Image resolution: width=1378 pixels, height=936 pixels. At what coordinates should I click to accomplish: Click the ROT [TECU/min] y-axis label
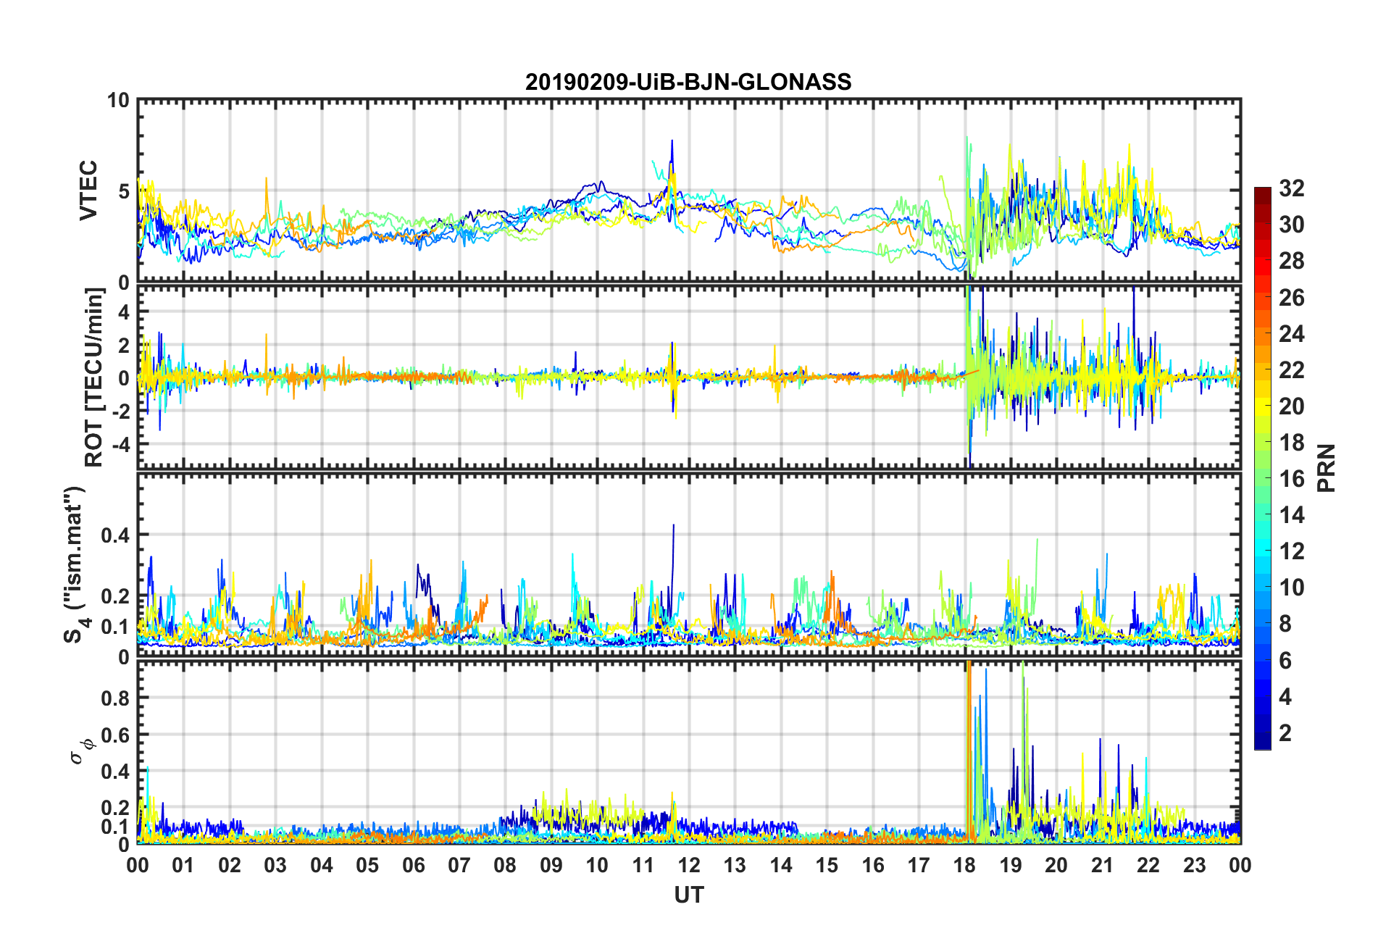tap(94, 377)
